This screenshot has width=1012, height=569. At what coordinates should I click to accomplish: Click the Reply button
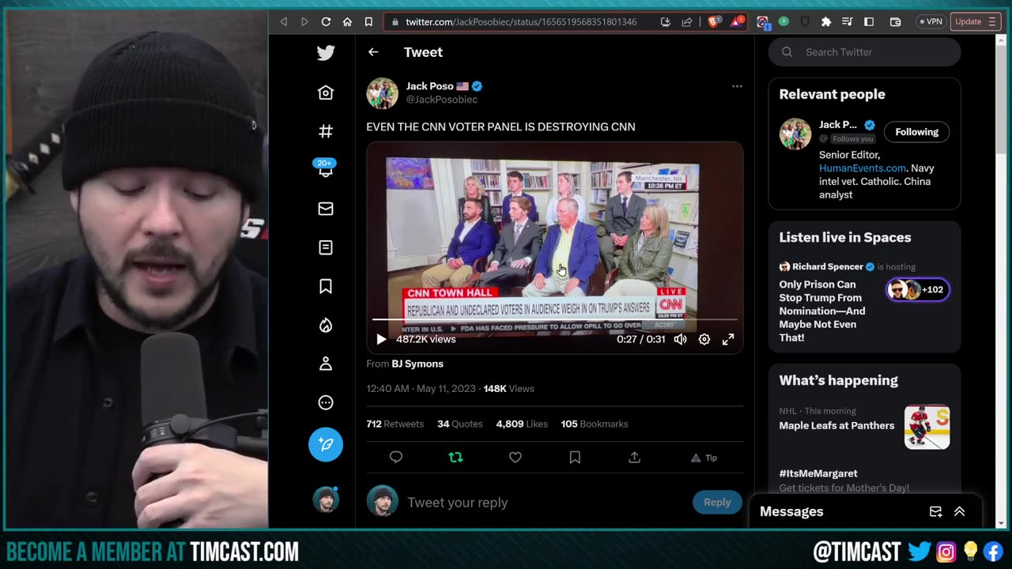(717, 503)
